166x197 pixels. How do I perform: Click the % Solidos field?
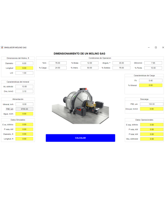(121, 68)
